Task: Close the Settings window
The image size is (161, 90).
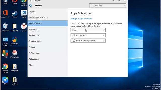Action: tap(125, 1)
